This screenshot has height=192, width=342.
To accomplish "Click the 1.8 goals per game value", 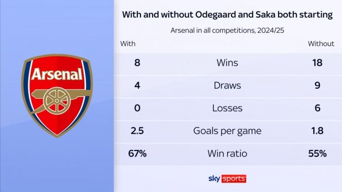I will coord(317,131).
